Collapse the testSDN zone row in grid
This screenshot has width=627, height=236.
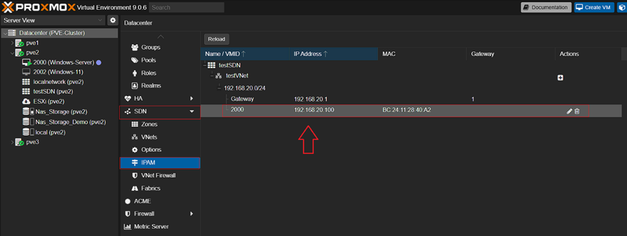click(204, 65)
